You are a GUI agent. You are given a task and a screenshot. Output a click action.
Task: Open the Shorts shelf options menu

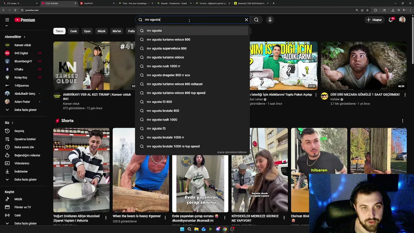(x=403, y=121)
